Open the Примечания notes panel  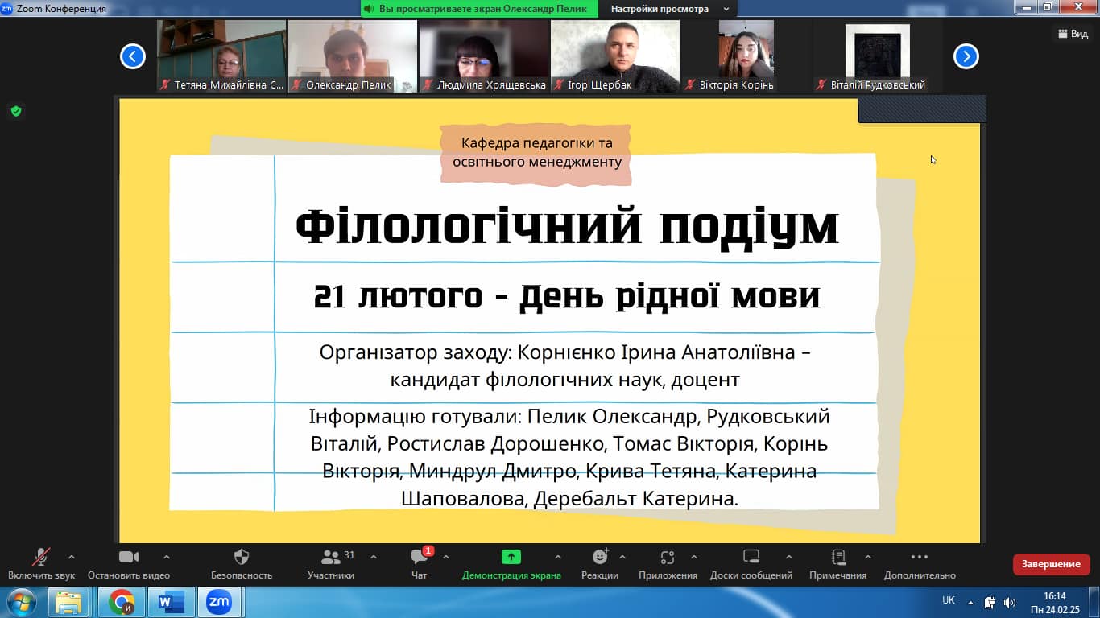(x=838, y=564)
